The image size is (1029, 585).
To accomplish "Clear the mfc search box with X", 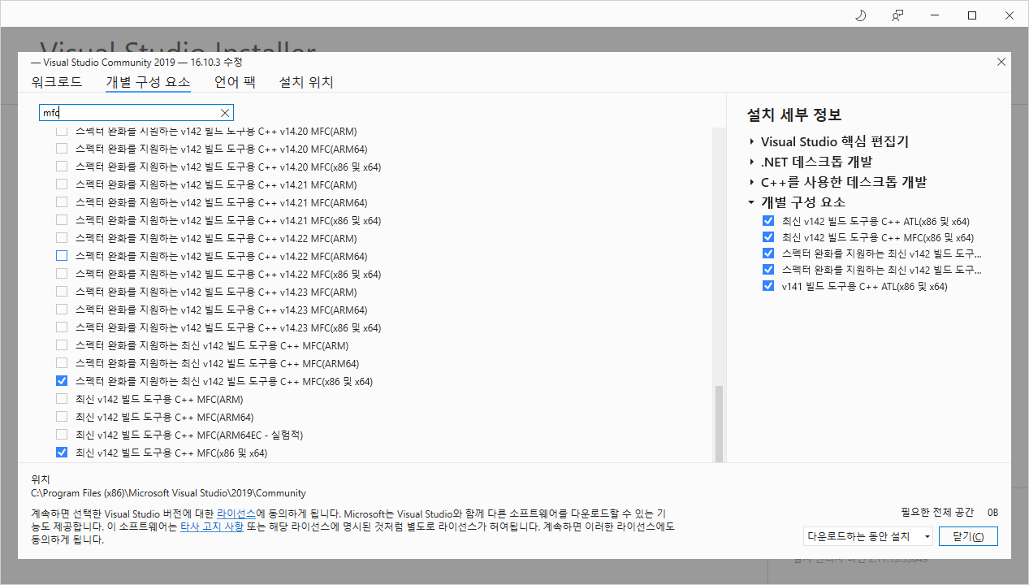I will point(225,113).
